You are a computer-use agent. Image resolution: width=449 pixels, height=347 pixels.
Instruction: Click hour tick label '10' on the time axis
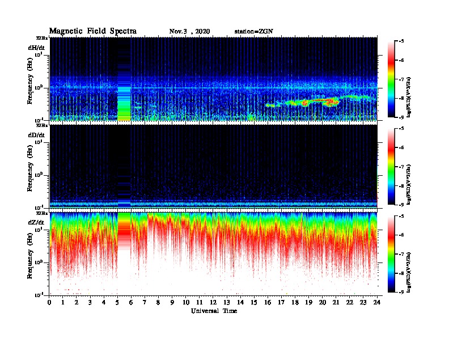coord(186,302)
